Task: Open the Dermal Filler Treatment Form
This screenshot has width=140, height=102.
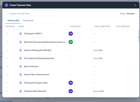Action: tap(37, 75)
